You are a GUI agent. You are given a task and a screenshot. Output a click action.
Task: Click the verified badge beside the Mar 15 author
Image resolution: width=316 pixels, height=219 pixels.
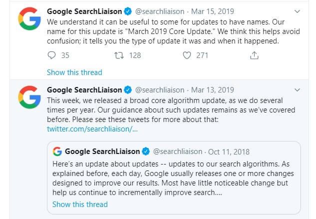coord(128,11)
